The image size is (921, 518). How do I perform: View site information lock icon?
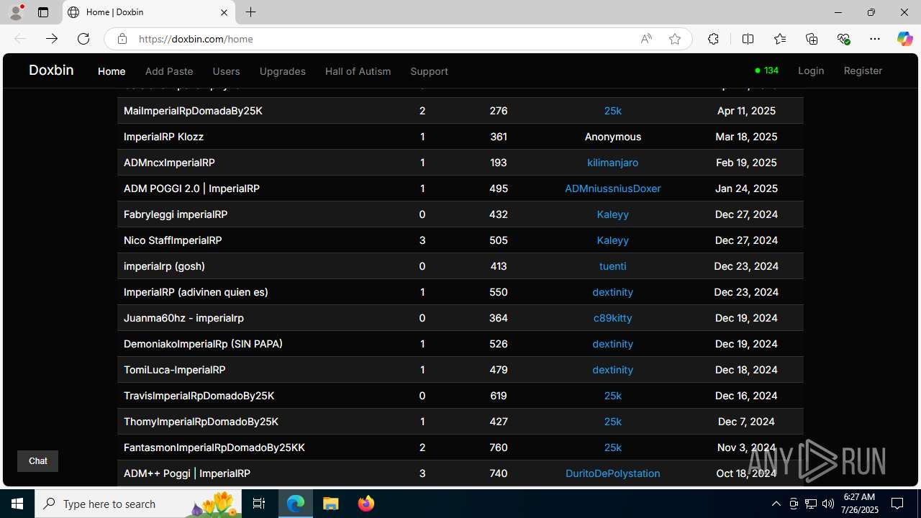(122, 39)
